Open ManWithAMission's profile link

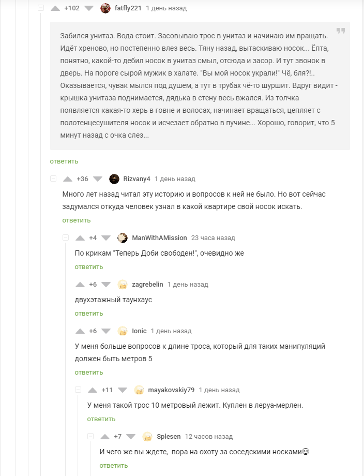click(159, 238)
